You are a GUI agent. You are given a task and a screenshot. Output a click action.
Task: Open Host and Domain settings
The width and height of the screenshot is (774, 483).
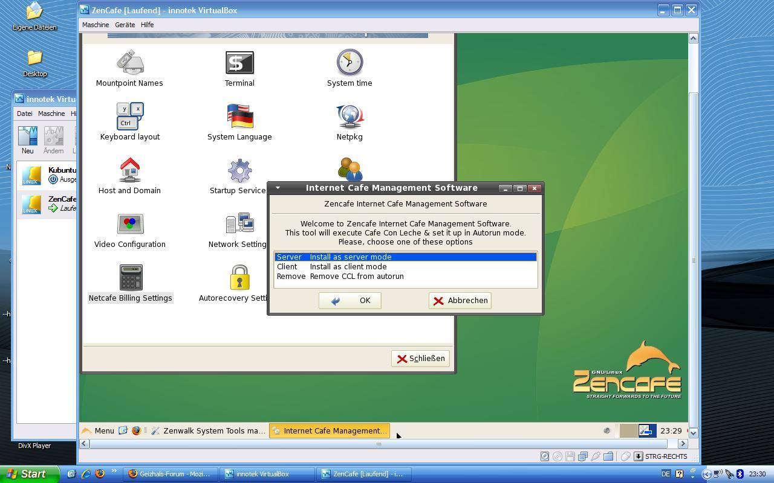[129, 176]
